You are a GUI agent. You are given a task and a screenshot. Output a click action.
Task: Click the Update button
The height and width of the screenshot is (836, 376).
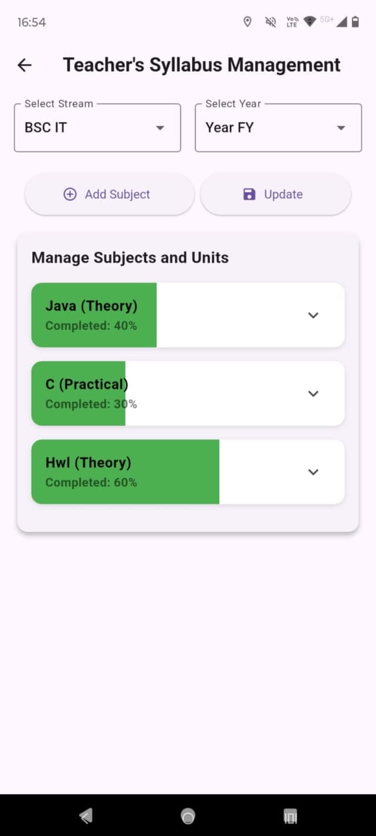point(276,195)
